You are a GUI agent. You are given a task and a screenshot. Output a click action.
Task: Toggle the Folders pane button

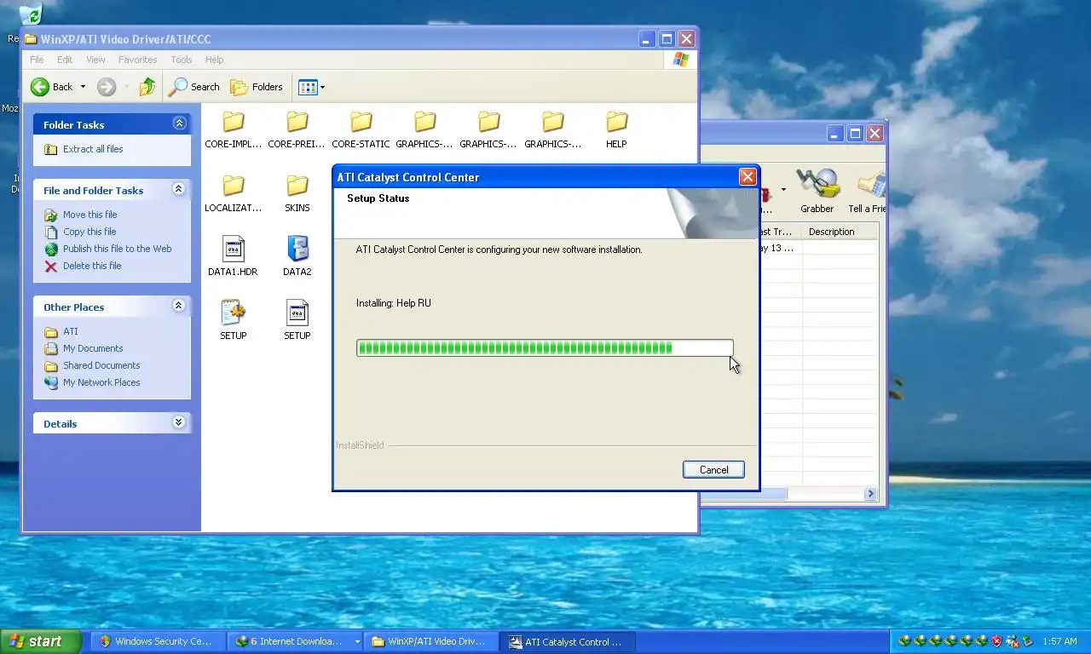pos(257,87)
